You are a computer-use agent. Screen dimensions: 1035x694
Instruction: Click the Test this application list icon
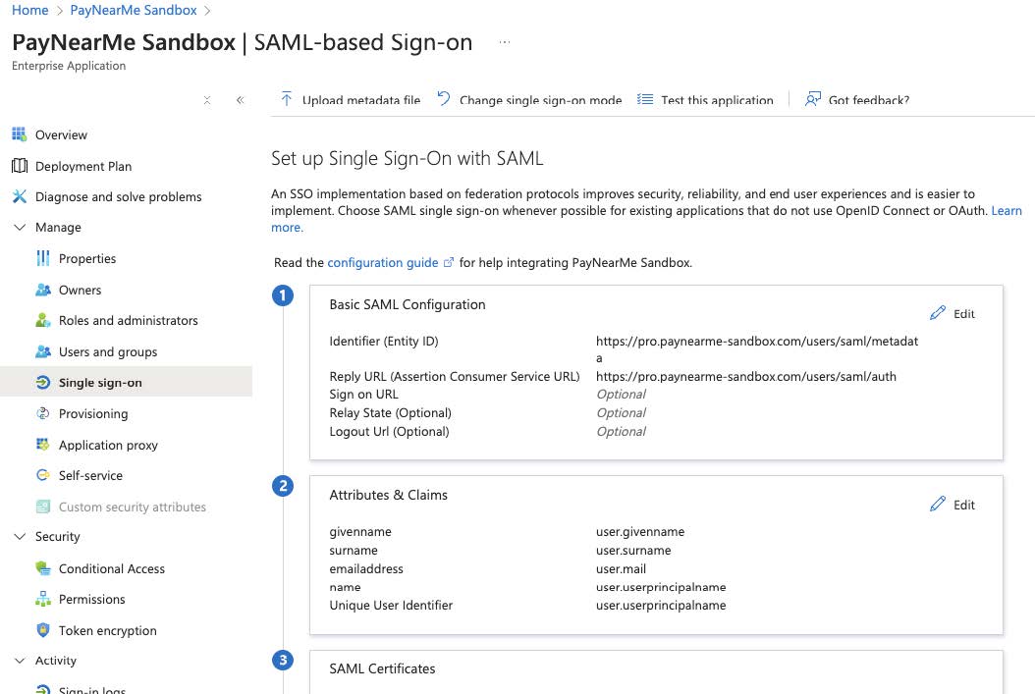tap(645, 99)
